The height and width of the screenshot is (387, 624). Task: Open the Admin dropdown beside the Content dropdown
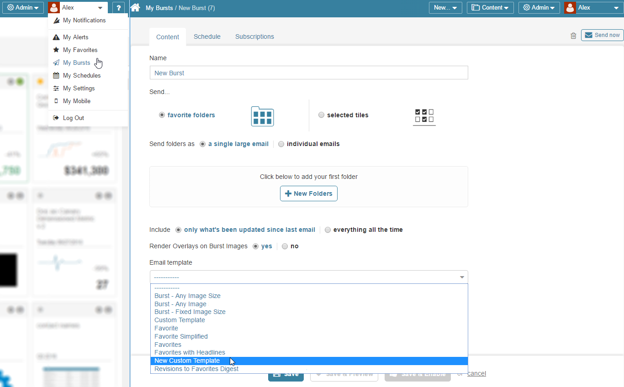coord(539,8)
